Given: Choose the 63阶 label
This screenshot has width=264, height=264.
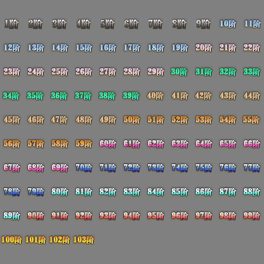Looking at the screenshot, I should pyautogui.click(x=179, y=144).
